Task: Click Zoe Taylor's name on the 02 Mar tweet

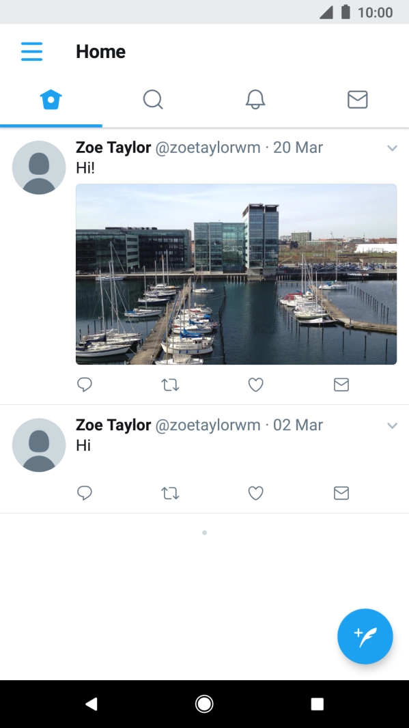Action: point(113,425)
